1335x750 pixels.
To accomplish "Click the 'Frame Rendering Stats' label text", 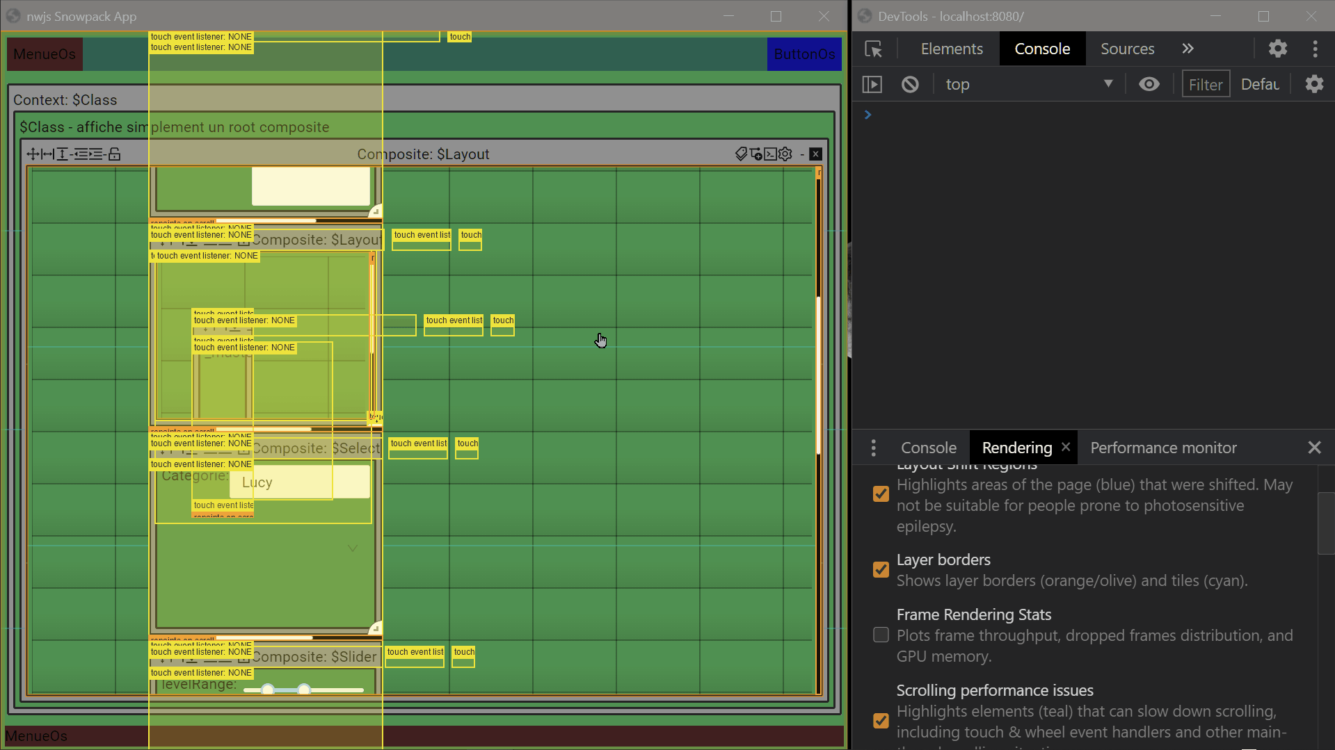I will [973, 614].
